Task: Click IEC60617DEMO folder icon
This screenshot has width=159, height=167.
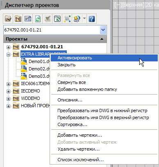Action: tap(16, 83)
